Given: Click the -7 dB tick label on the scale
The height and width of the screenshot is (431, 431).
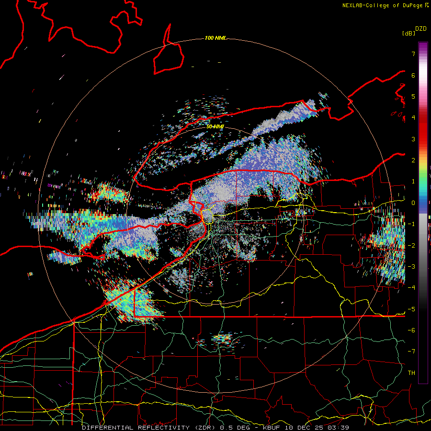Looking at the screenshot, I should pos(411,352).
